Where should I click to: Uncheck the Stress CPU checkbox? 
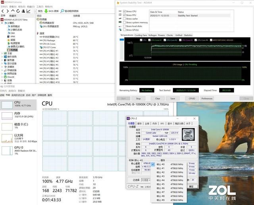pos(124,11)
